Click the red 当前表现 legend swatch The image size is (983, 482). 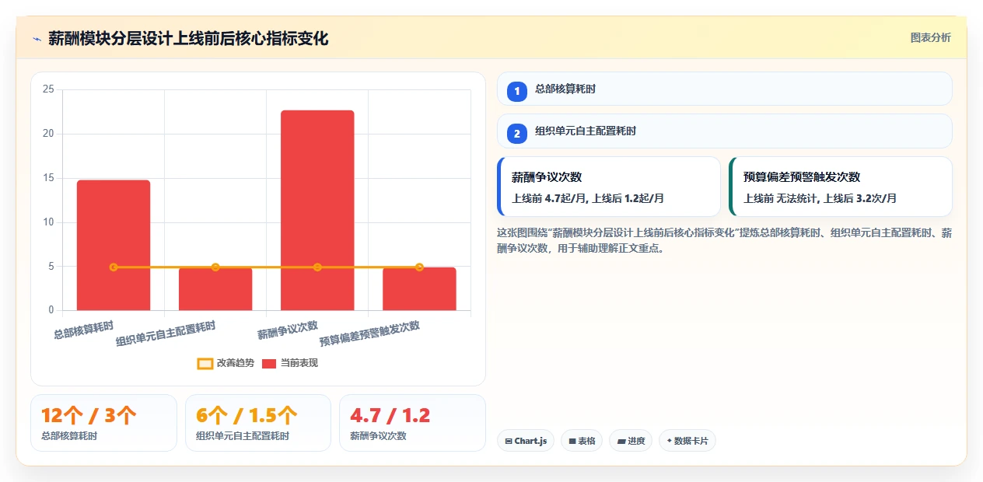269,363
